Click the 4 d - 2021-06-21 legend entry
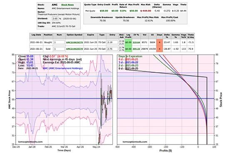 [x=128, y=59]
